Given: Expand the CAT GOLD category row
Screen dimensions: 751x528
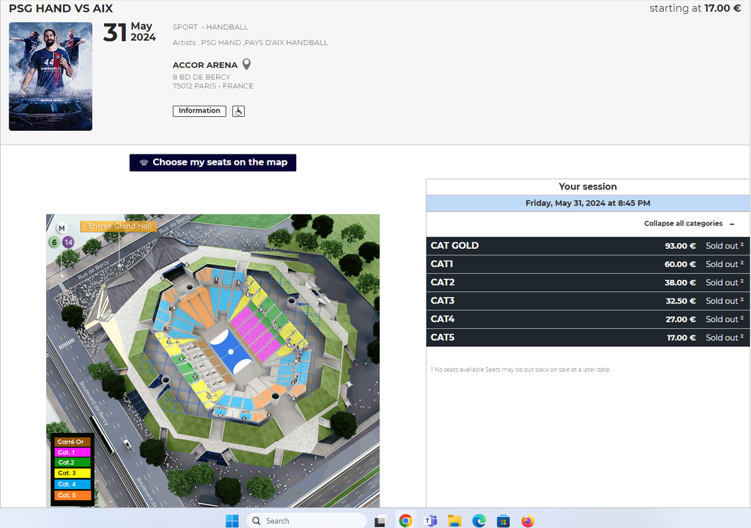Looking at the screenshot, I should (587, 246).
